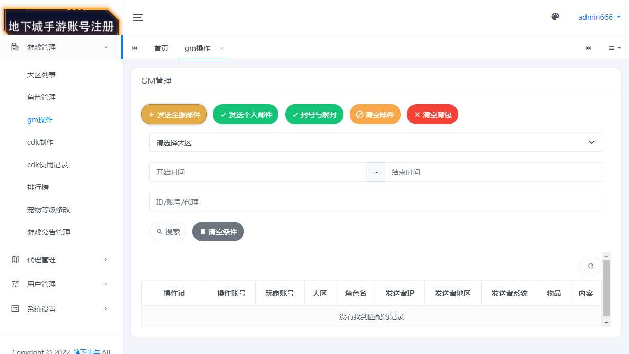The image size is (629, 354).
Task: Open 大区列表 in sidebar
Action: tap(41, 75)
